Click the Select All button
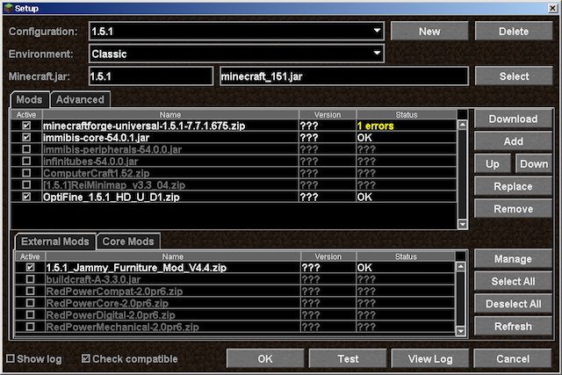 (513, 281)
